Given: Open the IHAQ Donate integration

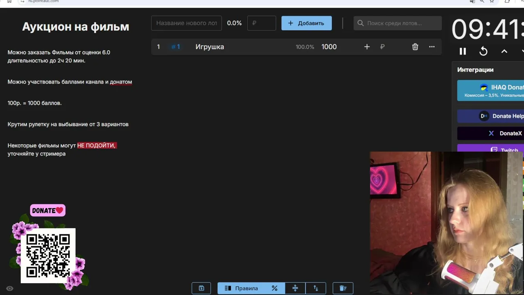Looking at the screenshot, I should click(x=490, y=91).
